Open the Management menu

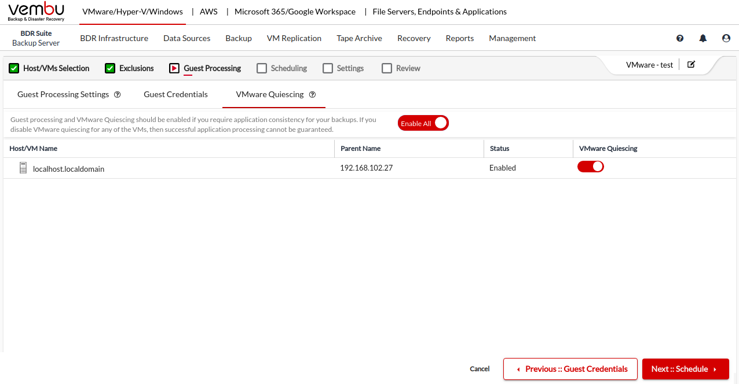512,38
